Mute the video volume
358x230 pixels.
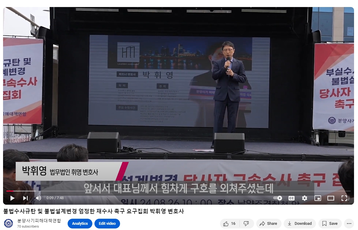38,198
